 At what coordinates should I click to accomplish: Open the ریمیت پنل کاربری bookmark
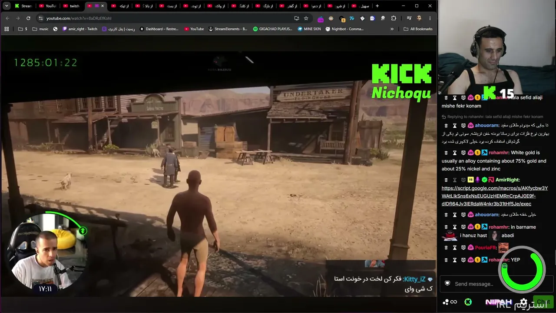coord(119,29)
